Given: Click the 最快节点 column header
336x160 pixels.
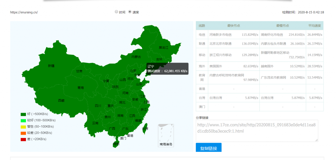Looking at the screenshot, I should click(x=233, y=26).
